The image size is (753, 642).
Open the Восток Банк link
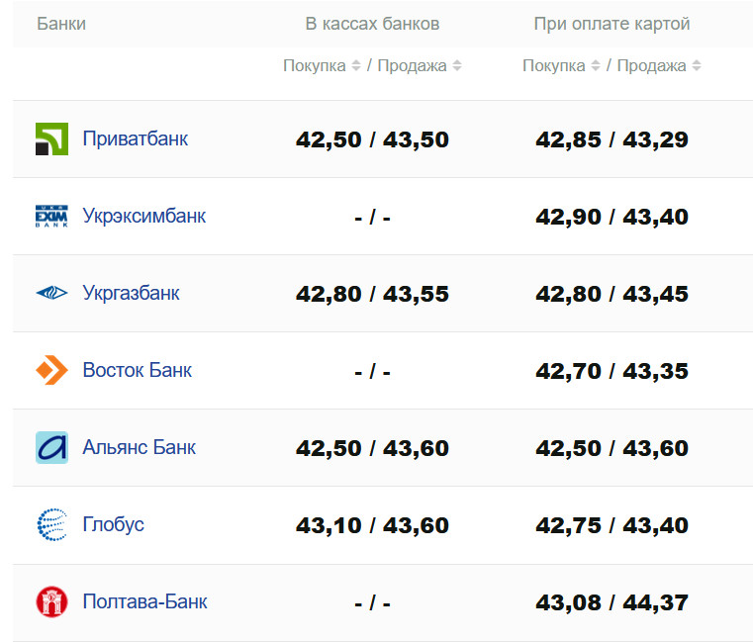tap(138, 371)
